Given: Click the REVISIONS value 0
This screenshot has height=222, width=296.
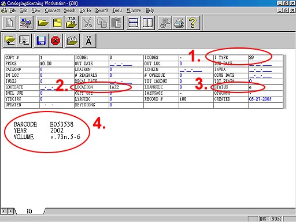Looking at the screenshot, I should (111, 105).
